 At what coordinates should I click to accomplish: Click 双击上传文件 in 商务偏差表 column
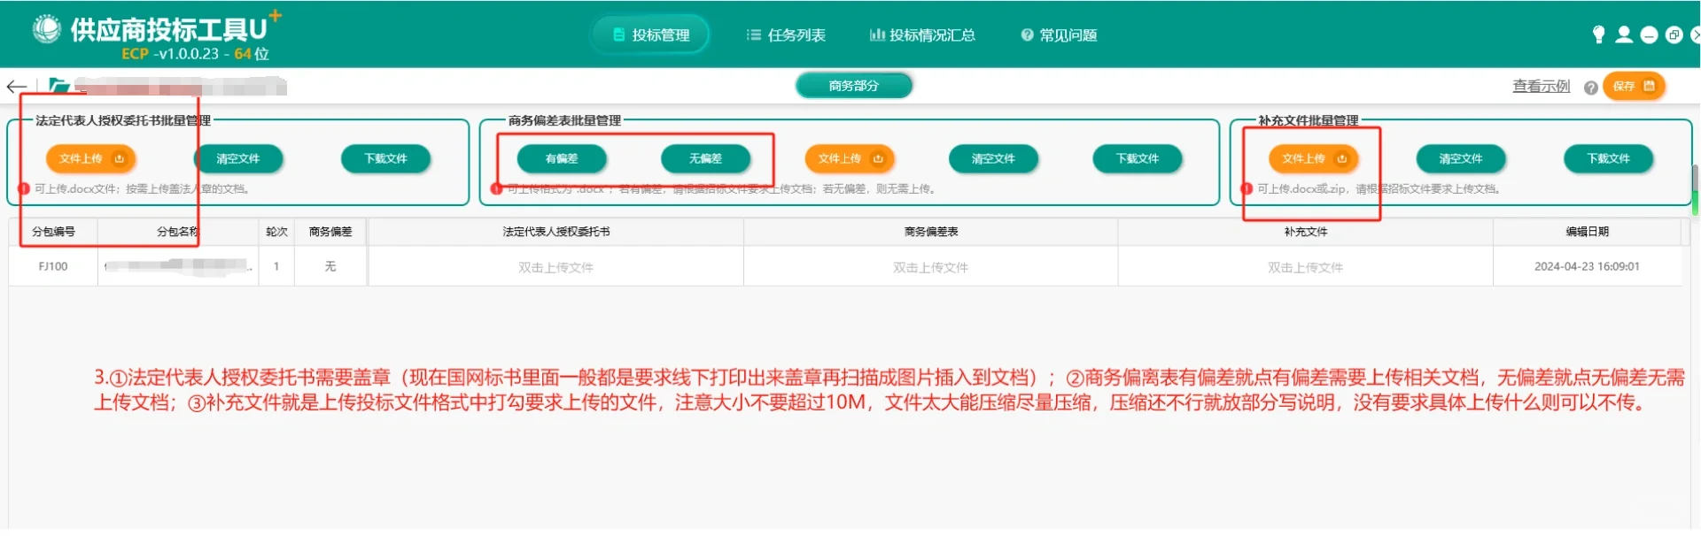[x=931, y=267]
